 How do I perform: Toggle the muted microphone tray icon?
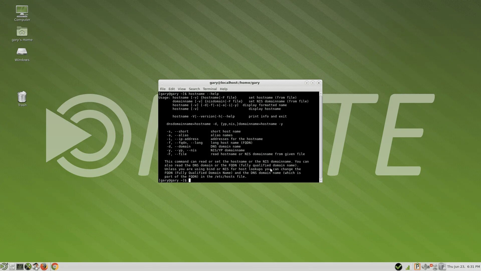click(x=435, y=266)
